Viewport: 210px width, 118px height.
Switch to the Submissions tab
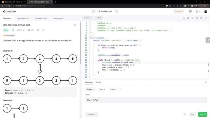click(58, 18)
